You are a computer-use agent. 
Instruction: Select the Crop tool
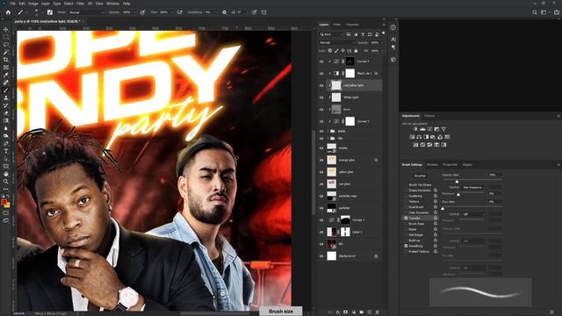tap(6, 60)
